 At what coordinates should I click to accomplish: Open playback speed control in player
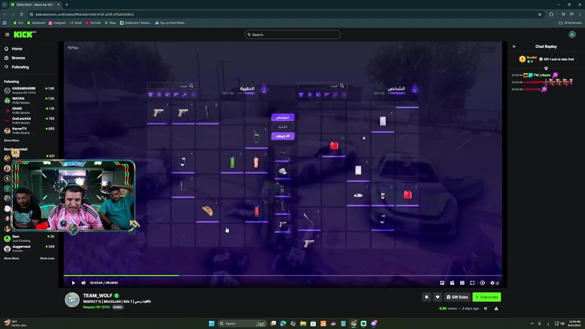[482, 283]
